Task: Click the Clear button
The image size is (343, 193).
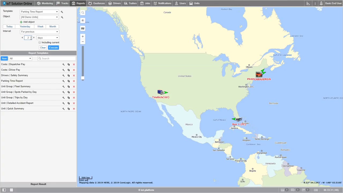Action: pyautogui.click(x=43, y=47)
